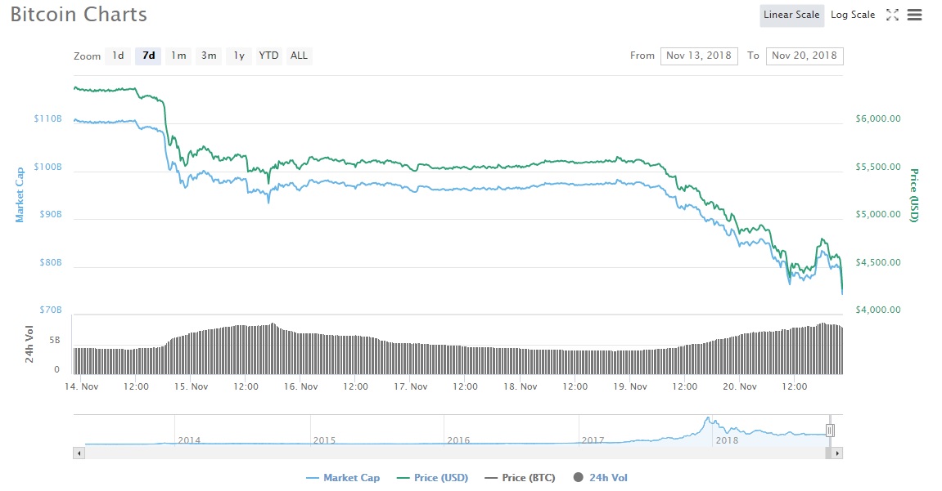
Task: Show the Price (BTC) series
Action: [520, 478]
